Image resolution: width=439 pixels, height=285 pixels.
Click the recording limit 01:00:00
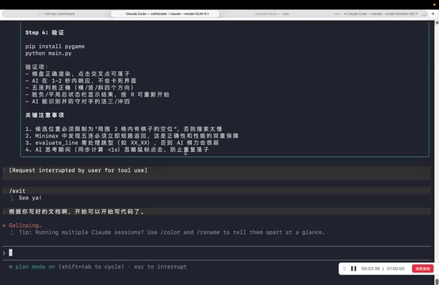(395, 268)
